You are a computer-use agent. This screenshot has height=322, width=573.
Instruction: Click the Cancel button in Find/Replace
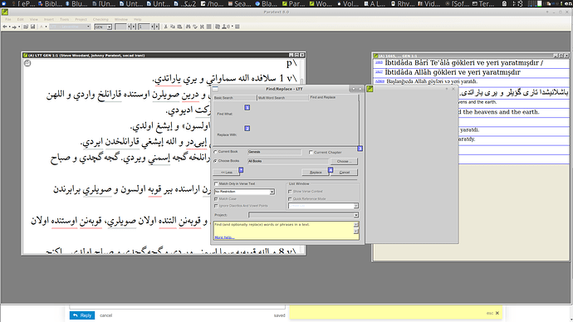pyautogui.click(x=345, y=173)
